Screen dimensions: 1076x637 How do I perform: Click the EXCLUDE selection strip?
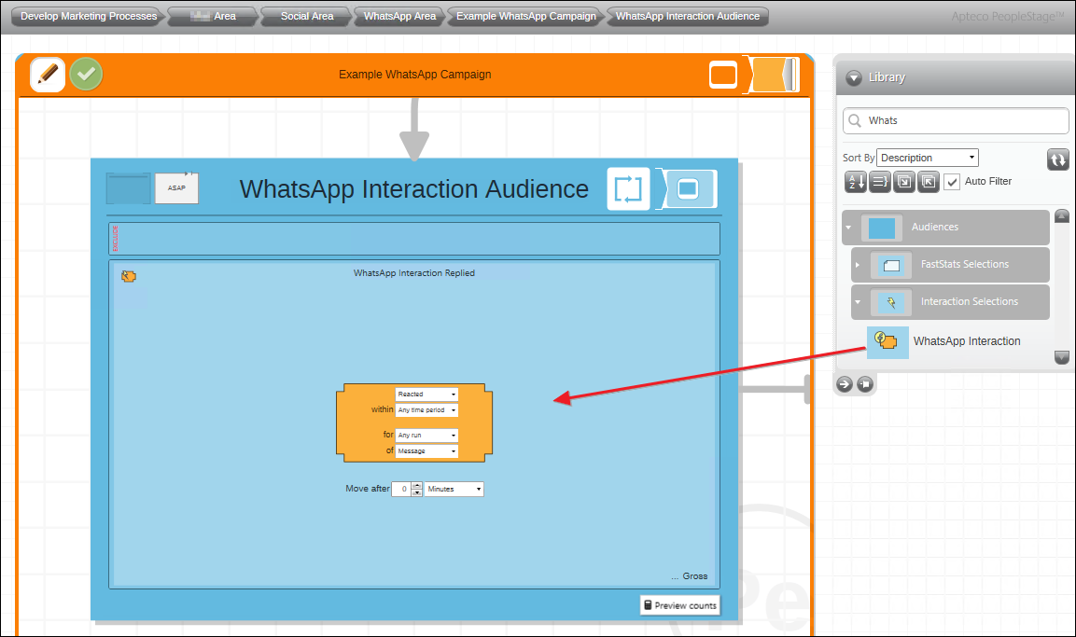click(x=413, y=239)
